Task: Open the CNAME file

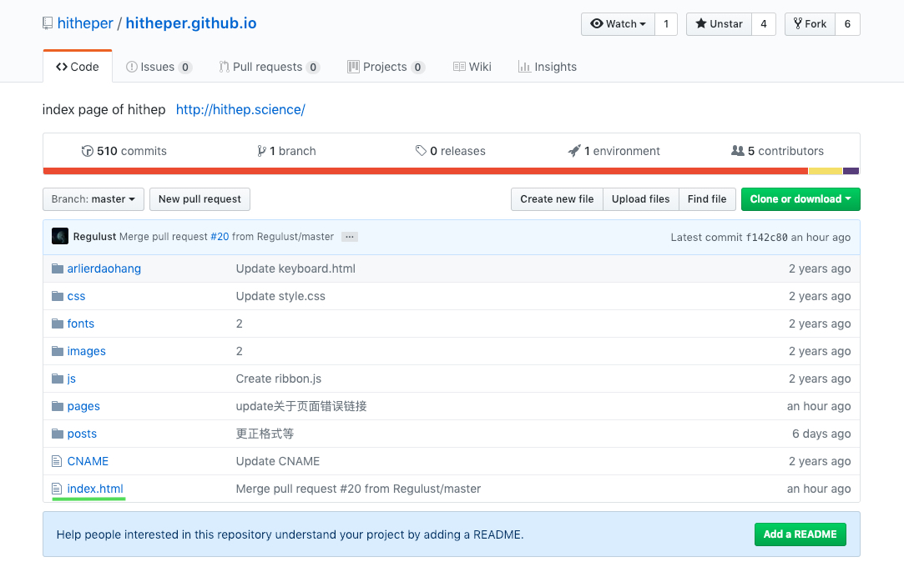Action: [88, 461]
